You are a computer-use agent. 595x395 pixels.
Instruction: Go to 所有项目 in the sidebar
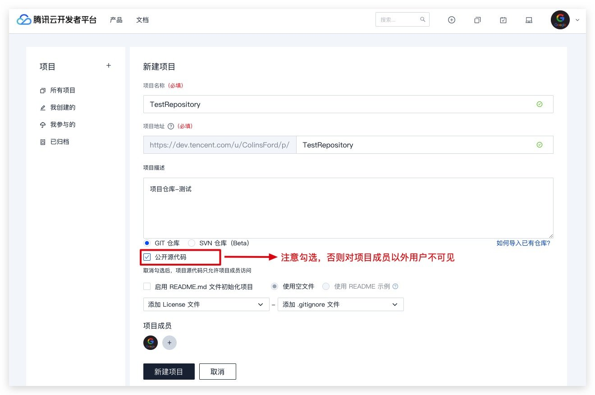coord(63,91)
